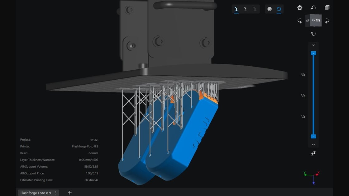349x196 pixels.
Task: Open the Flashforge Foto 8.9 tab options menu
Action: 55,193
